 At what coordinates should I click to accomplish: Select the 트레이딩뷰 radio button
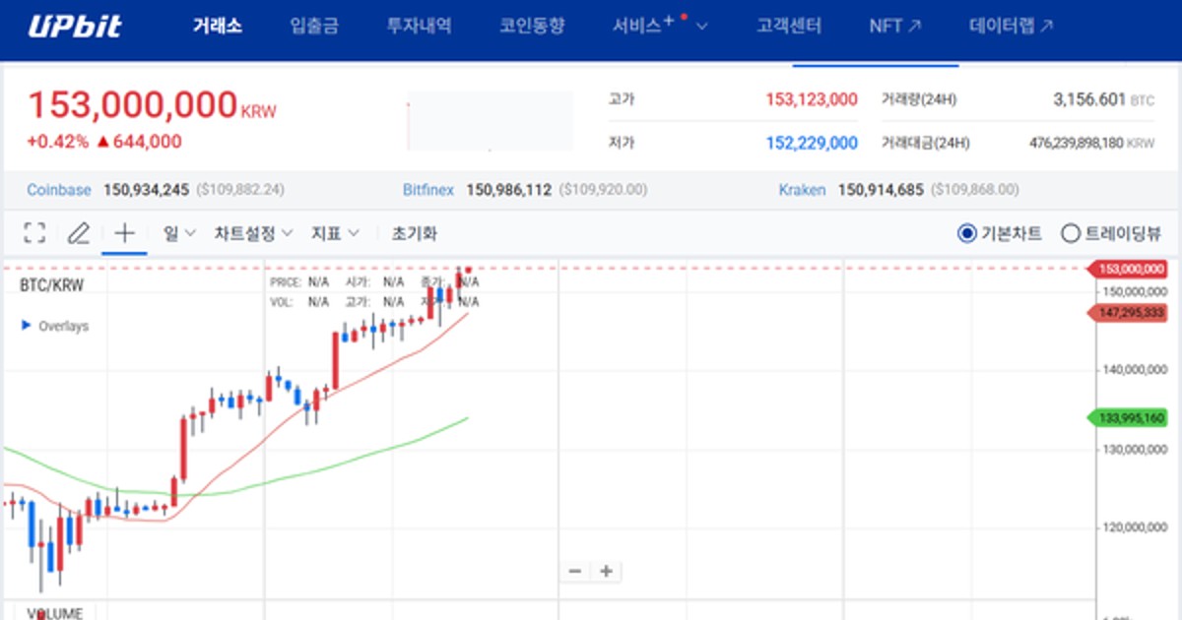(1071, 233)
